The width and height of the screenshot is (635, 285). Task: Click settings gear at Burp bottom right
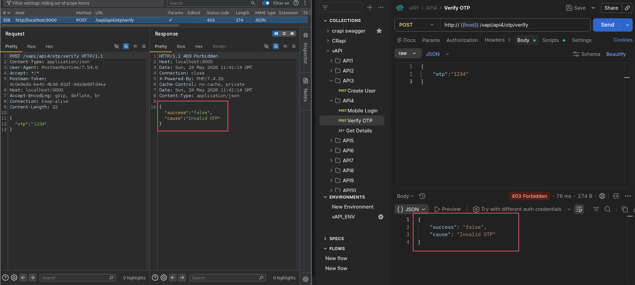[x=306, y=279]
